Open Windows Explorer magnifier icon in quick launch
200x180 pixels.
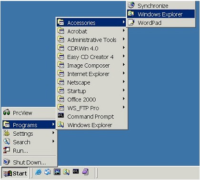pyautogui.click(x=66, y=172)
